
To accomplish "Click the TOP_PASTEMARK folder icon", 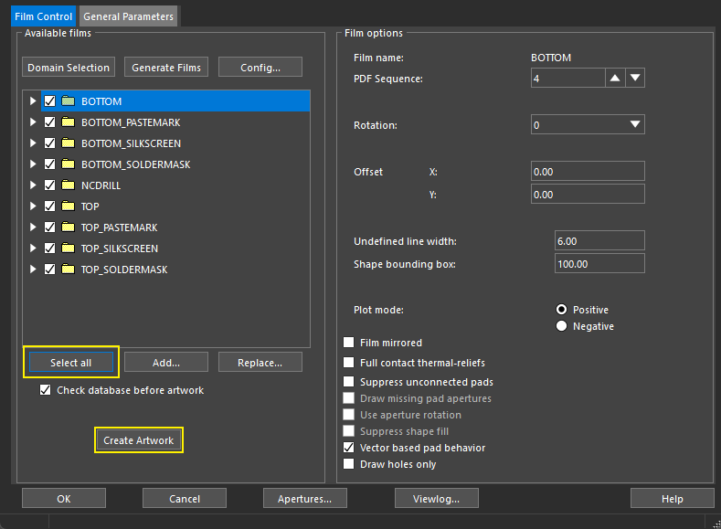I will 68,227.
